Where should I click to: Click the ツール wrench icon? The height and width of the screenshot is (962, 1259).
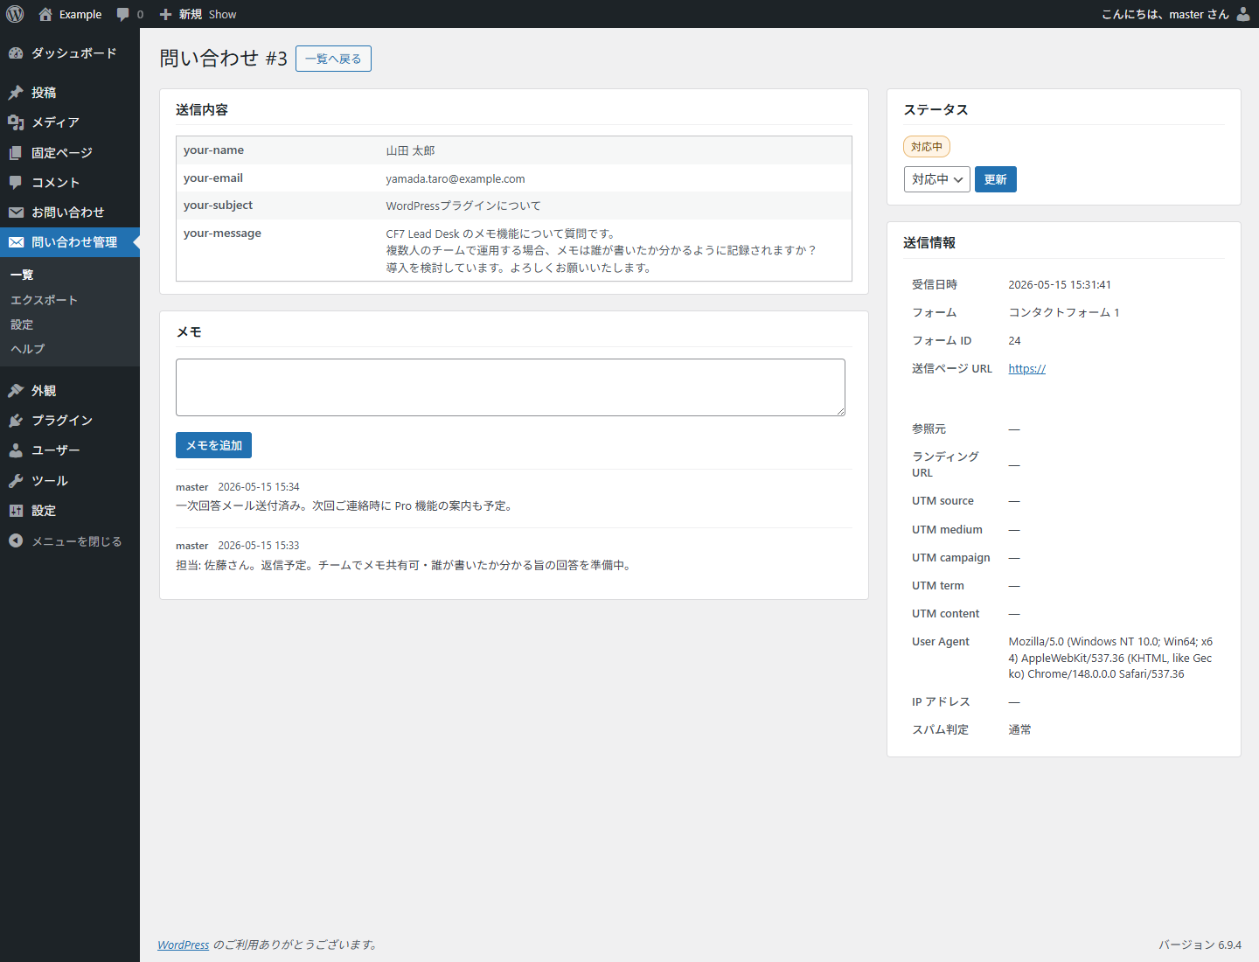pos(16,481)
